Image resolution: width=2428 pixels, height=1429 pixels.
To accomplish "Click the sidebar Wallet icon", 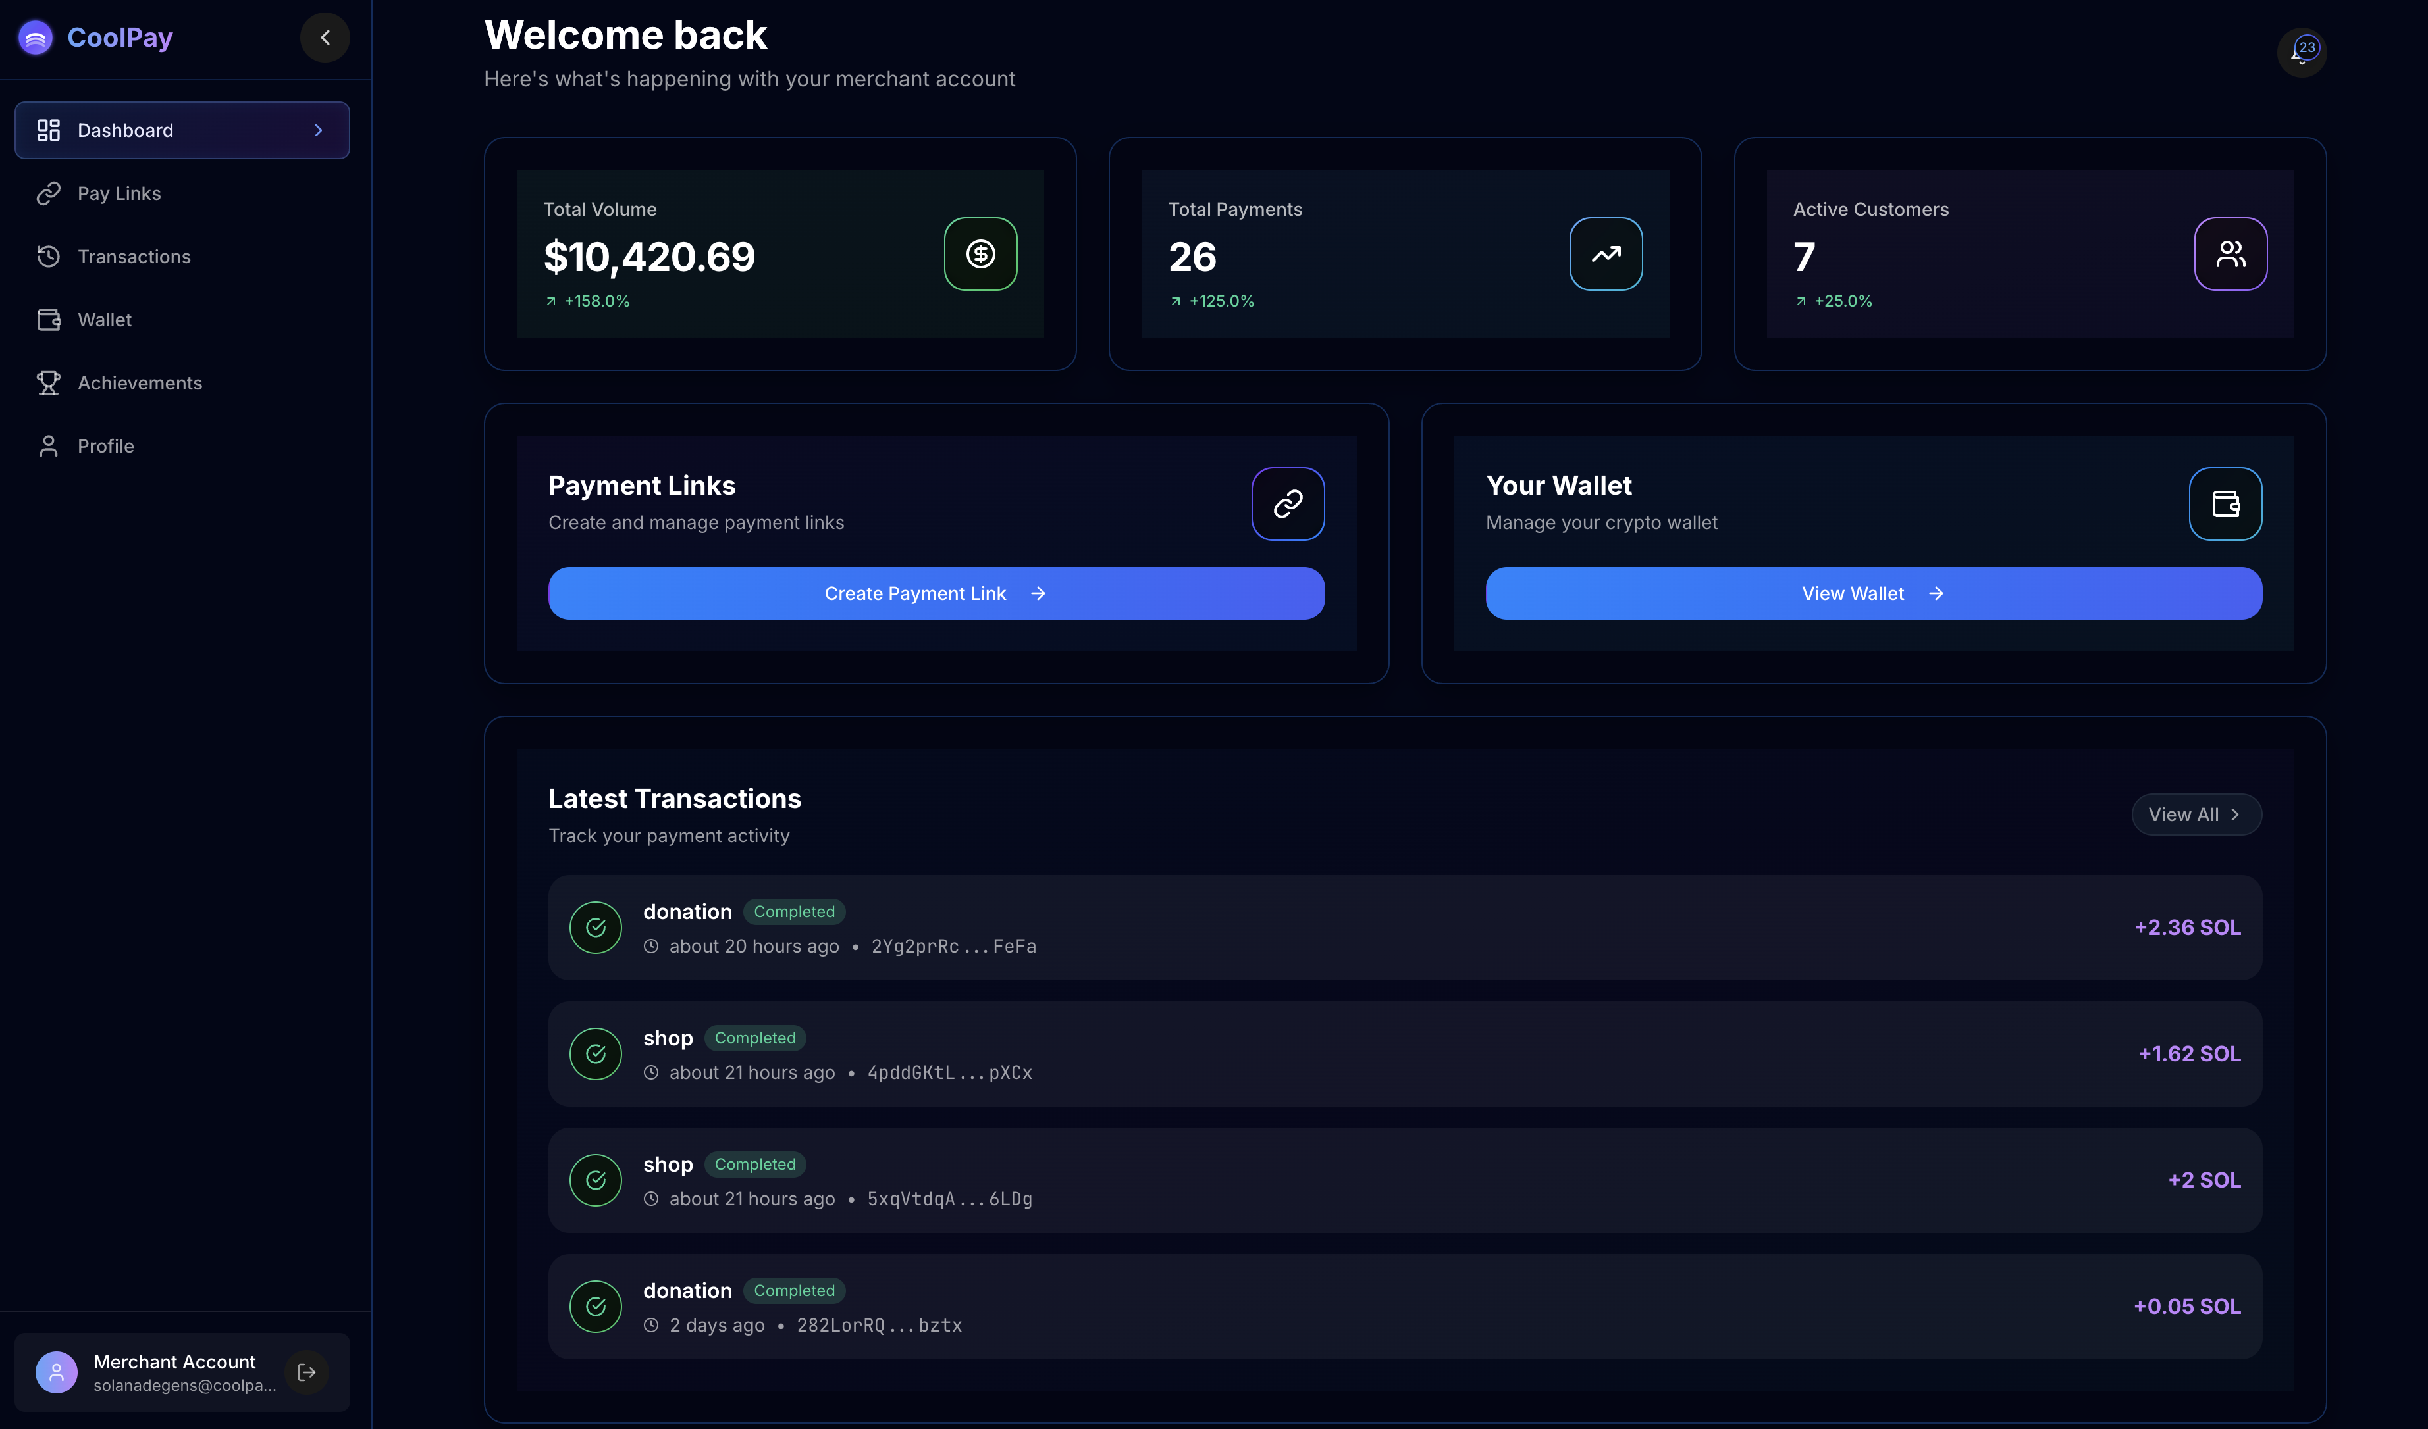I will pyautogui.click(x=48, y=320).
